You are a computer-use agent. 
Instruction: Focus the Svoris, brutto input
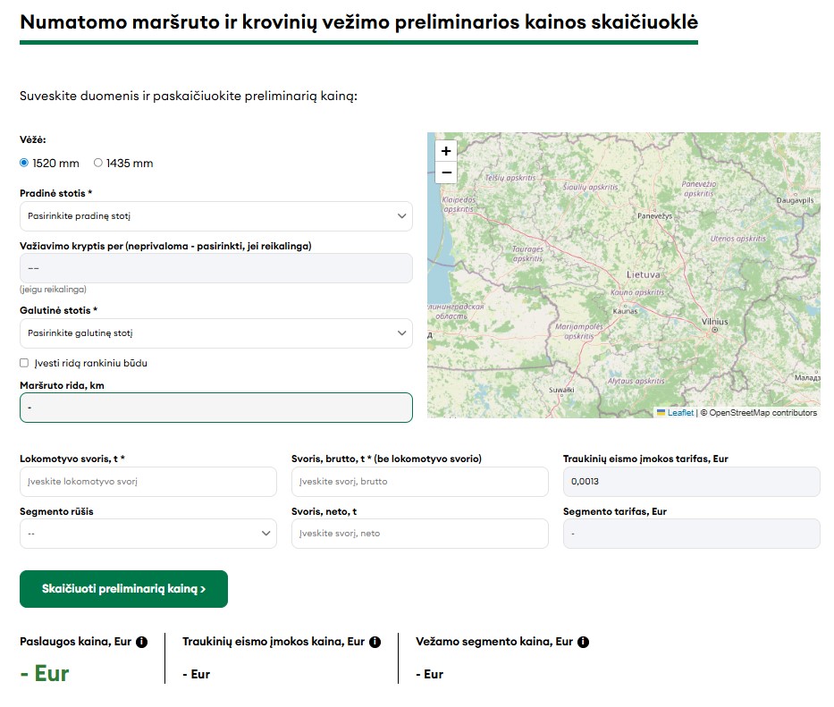[x=419, y=482]
